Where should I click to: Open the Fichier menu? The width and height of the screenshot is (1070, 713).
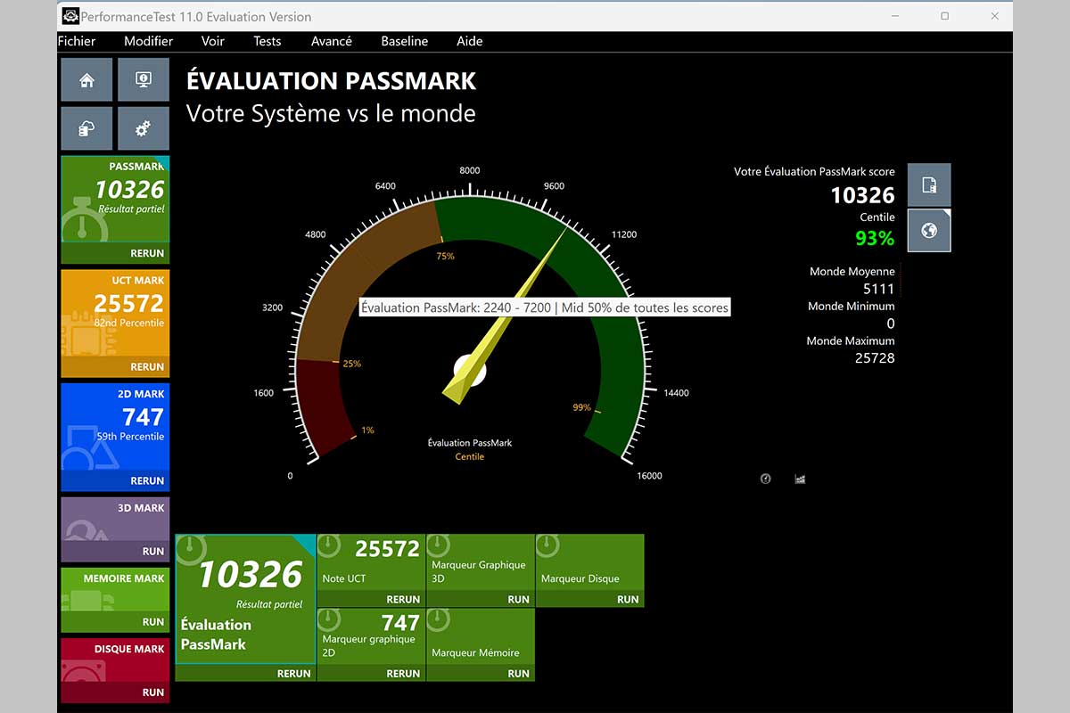[77, 41]
